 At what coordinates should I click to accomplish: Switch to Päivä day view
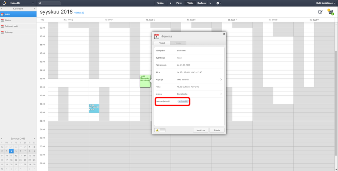[179, 3]
